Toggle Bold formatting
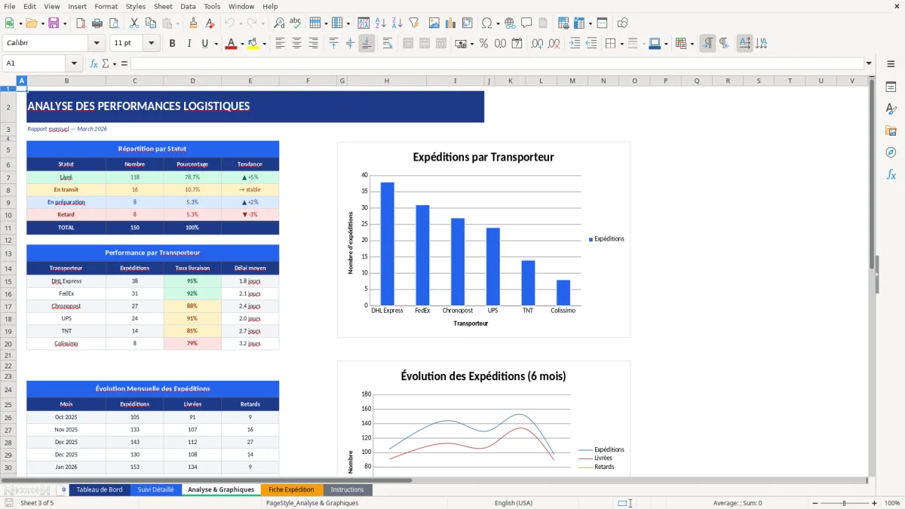905x509 pixels. 172,44
